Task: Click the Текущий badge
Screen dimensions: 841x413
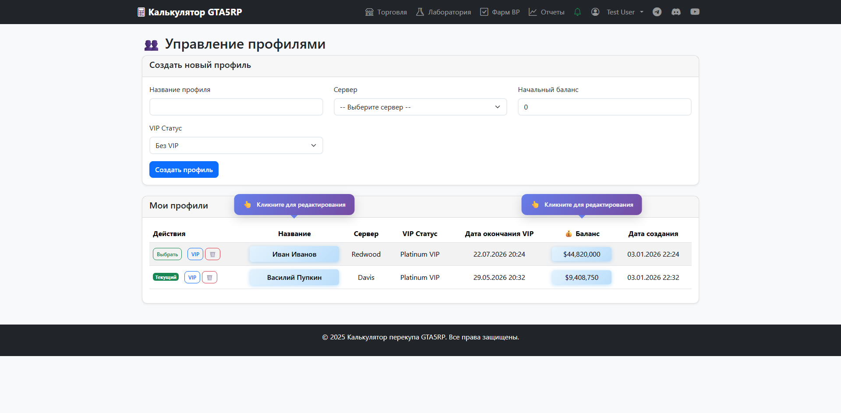Action: (166, 277)
